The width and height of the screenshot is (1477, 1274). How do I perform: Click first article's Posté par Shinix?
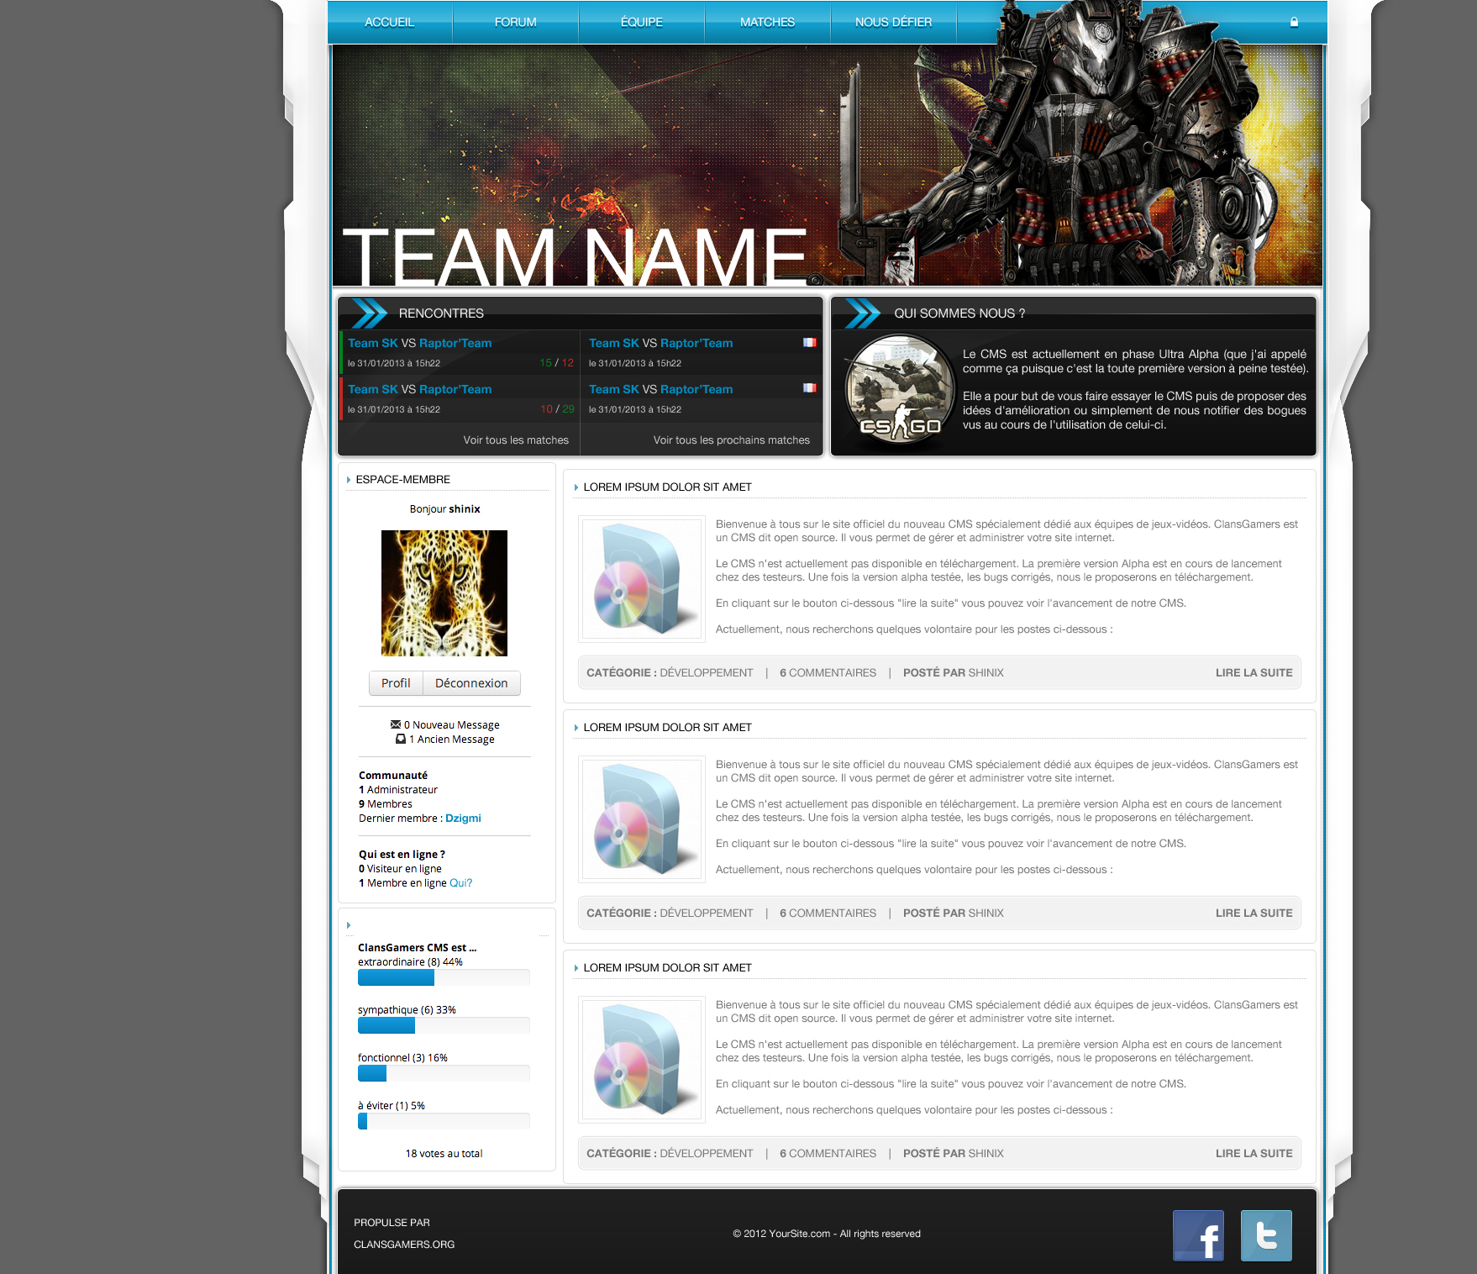954,673
